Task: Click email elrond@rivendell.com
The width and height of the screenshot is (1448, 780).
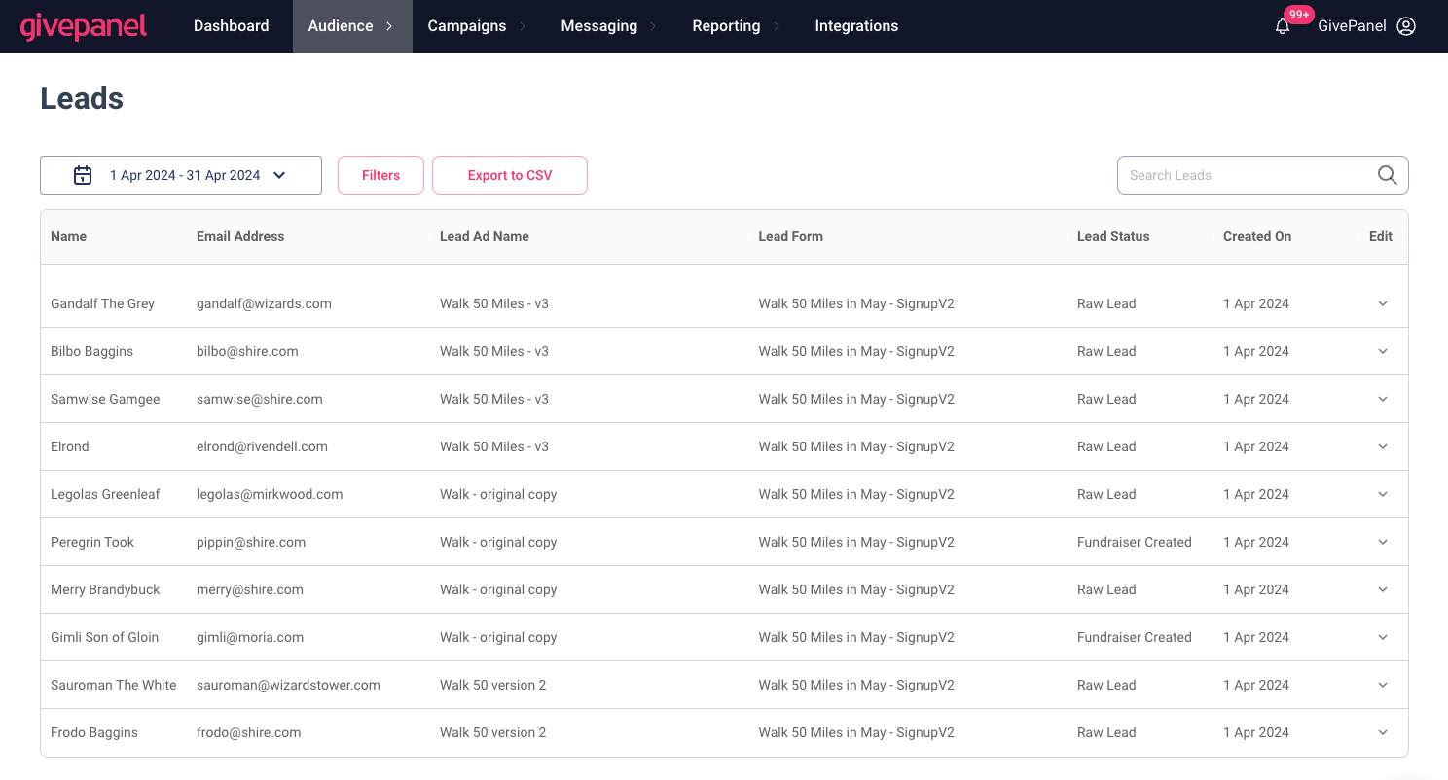Action: coord(262,446)
